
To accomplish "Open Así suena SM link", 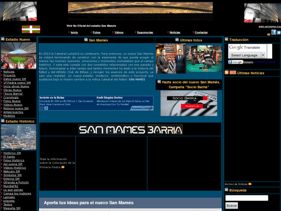I will point(13,164).
